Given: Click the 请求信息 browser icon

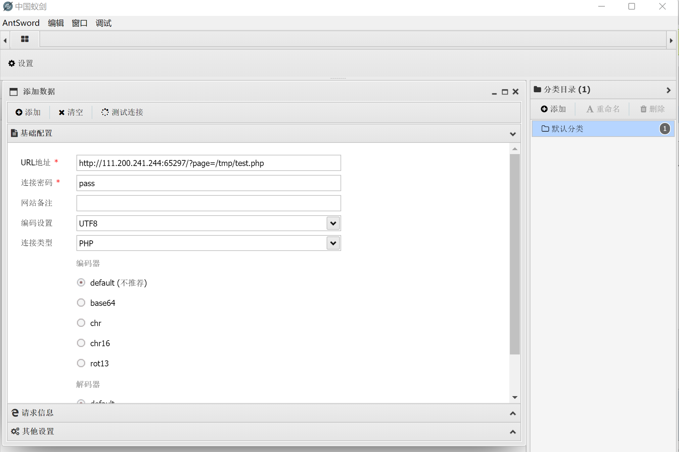Looking at the screenshot, I should point(15,413).
